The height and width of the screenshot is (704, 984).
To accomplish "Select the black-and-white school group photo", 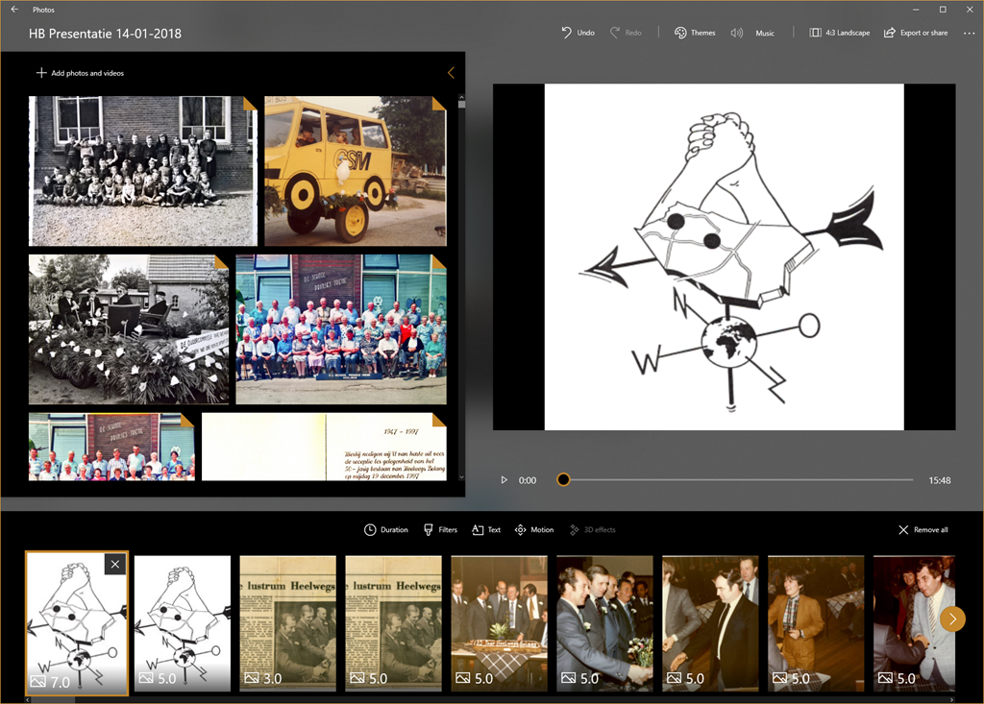I will (142, 171).
